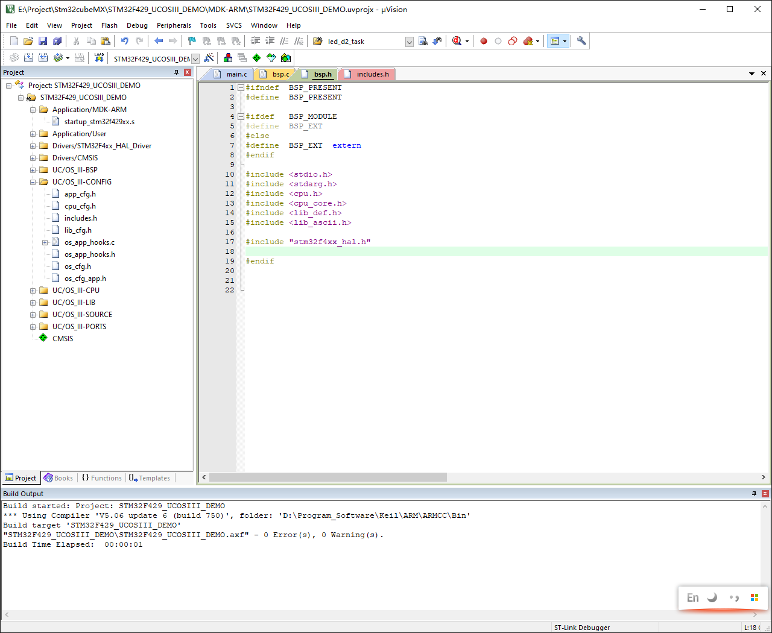This screenshot has height=633, width=772.
Task: Open the Project menu
Action: 81,25
